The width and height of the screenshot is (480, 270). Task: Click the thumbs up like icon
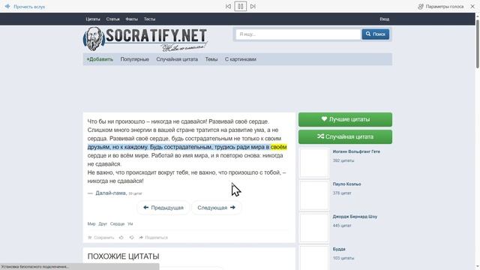pos(121,238)
